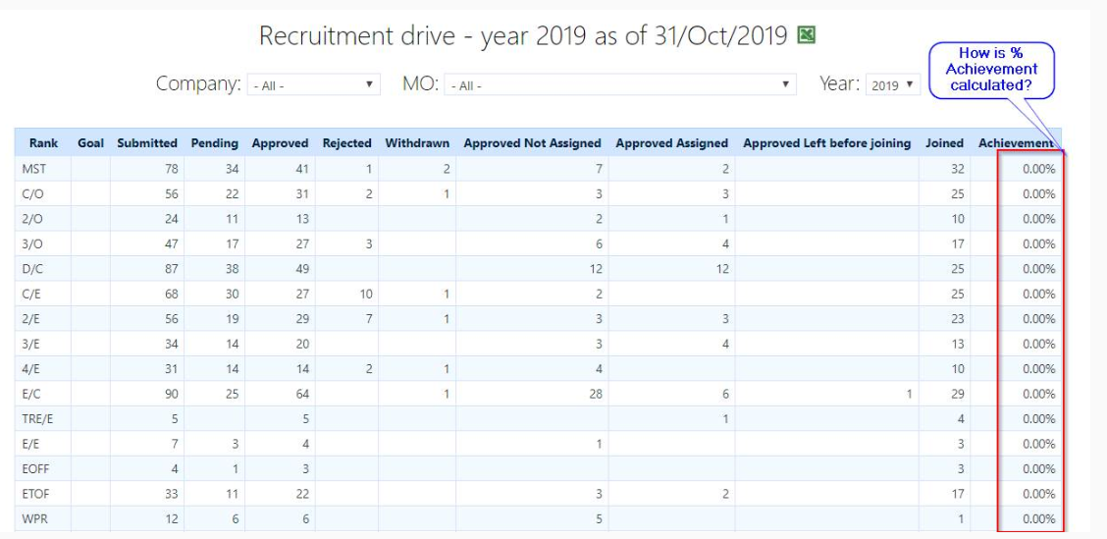Click Approved Not Assigned column header

pyautogui.click(x=532, y=142)
